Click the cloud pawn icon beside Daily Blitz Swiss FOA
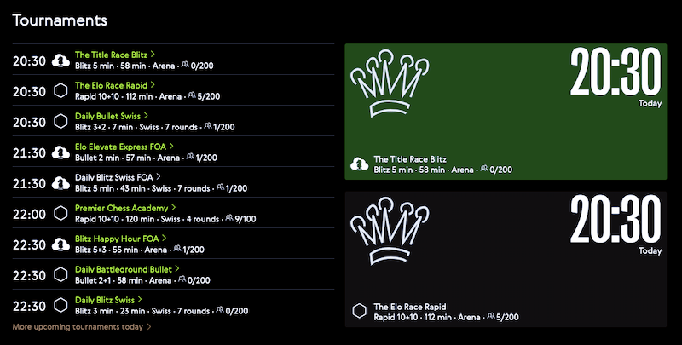 click(x=61, y=183)
